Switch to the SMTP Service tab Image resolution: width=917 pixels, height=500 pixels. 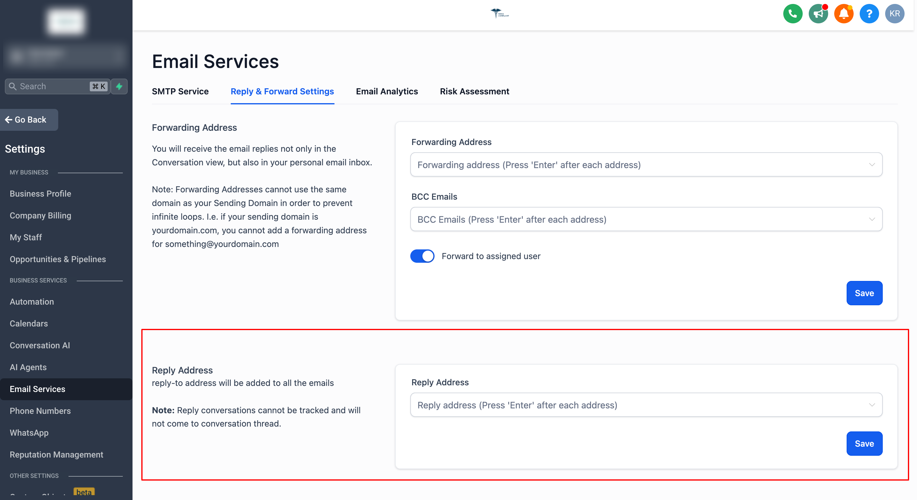[180, 92]
